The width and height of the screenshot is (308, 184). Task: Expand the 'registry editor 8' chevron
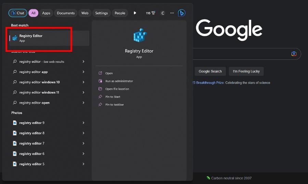(x=84, y=133)
